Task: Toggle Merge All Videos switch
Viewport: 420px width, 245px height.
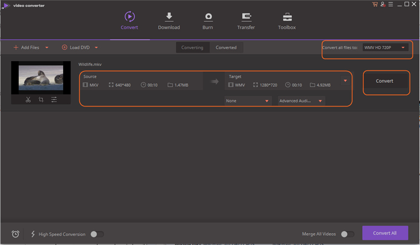Action: [x=347, y=234]
